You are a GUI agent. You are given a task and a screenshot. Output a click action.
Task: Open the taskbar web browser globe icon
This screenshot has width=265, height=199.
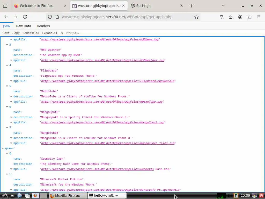pyautogui.click(x=19, y=196)
